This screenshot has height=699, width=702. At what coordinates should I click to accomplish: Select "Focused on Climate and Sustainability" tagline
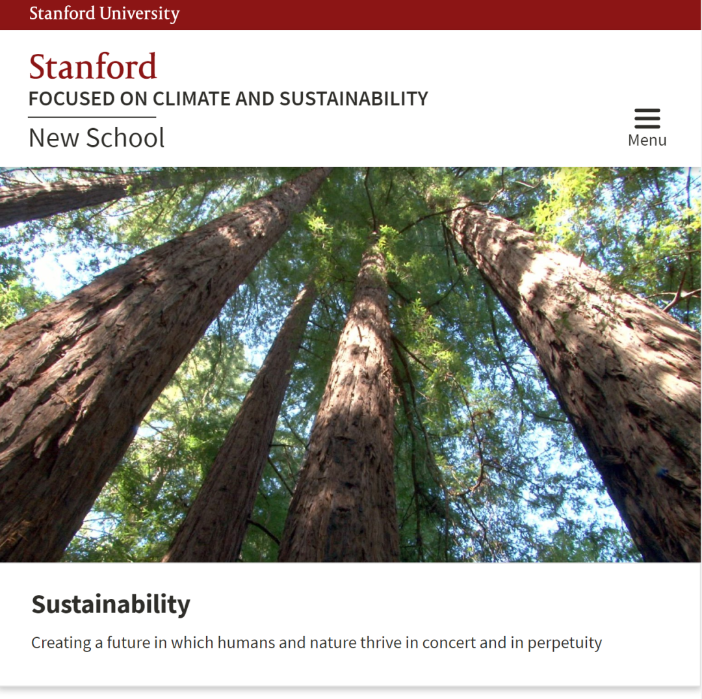click(228, 99)
